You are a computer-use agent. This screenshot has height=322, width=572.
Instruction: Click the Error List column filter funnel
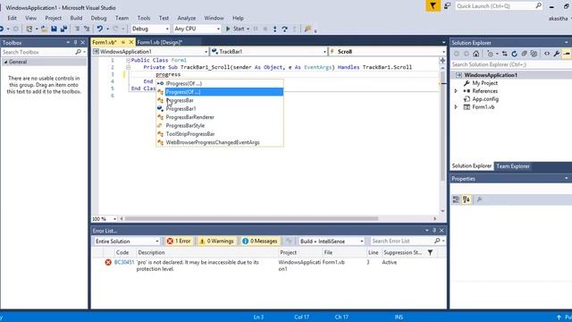point(431,252)
